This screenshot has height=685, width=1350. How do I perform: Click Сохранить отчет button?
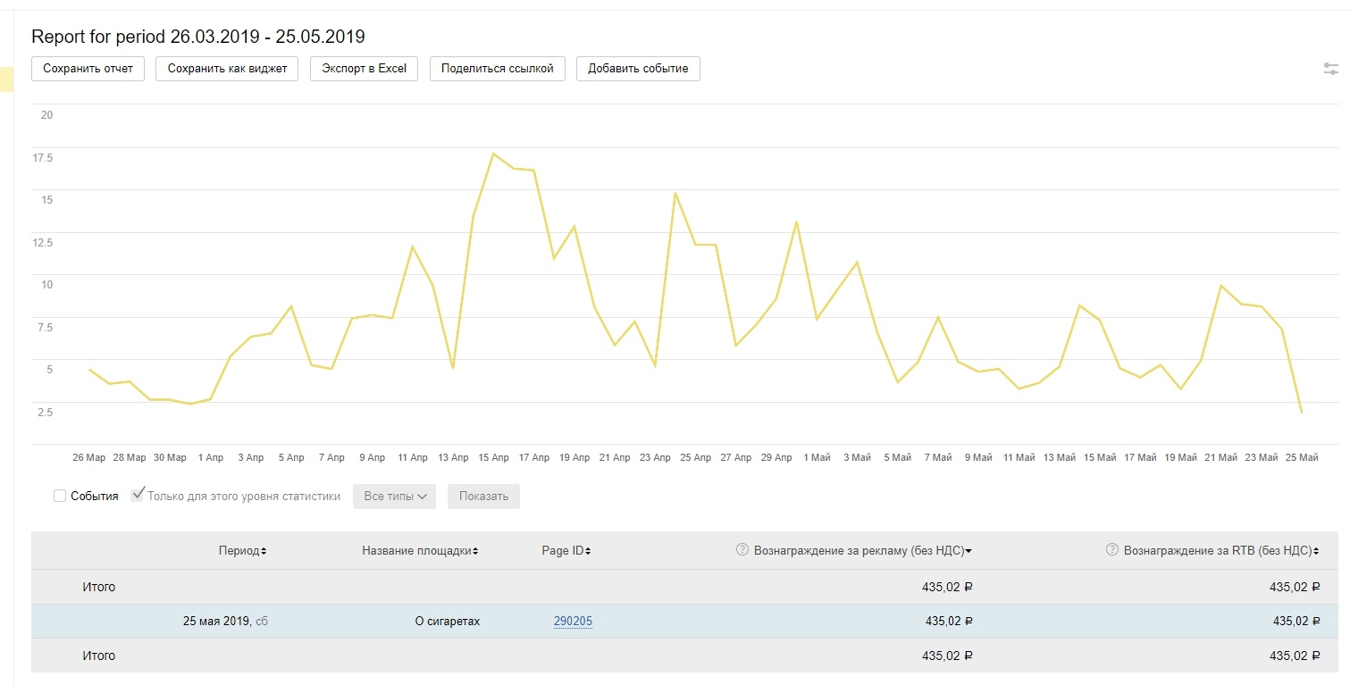pyautogui.click(x=88, y=69)
